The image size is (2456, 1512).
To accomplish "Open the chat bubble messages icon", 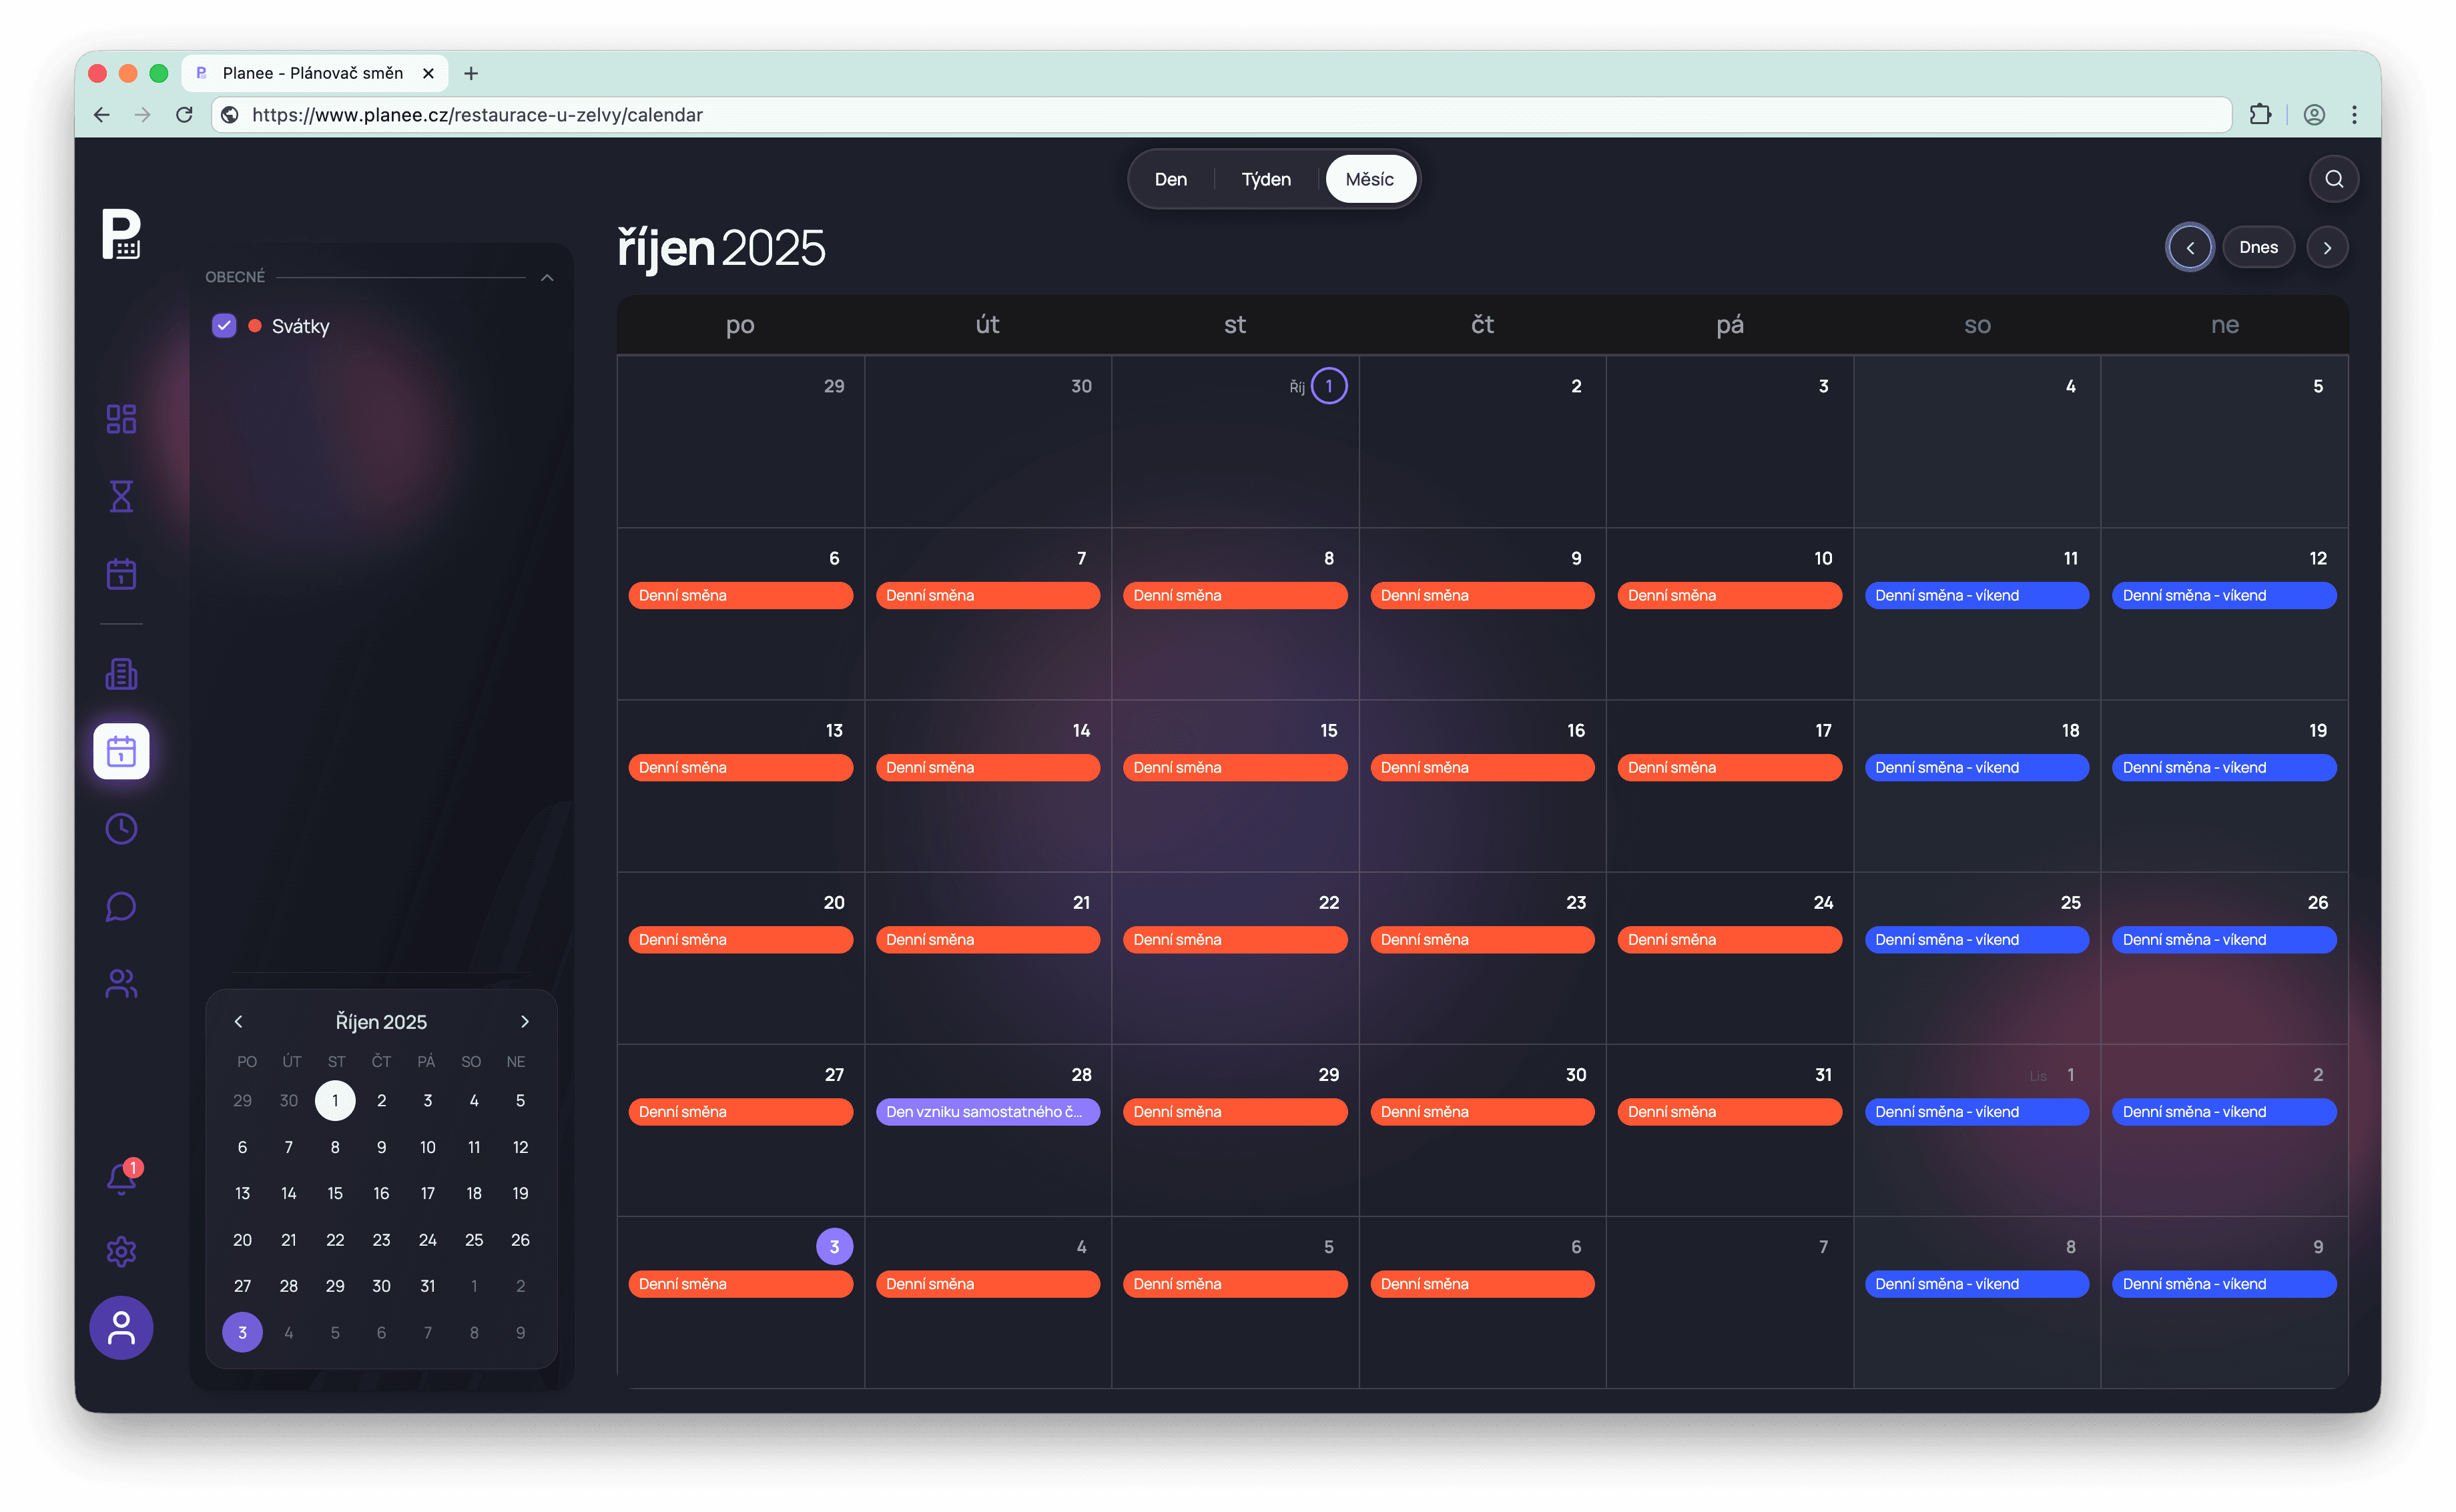I will click(x=121, y=906).
